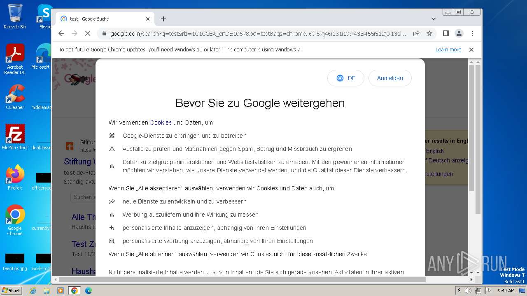The image size is (527, 296).
Task: Click the address bar URL field
Action: (258, 33)
